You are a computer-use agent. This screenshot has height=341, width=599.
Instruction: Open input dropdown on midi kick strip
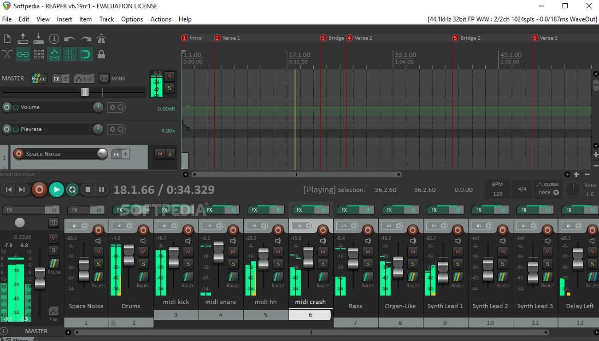click(167, 226)
